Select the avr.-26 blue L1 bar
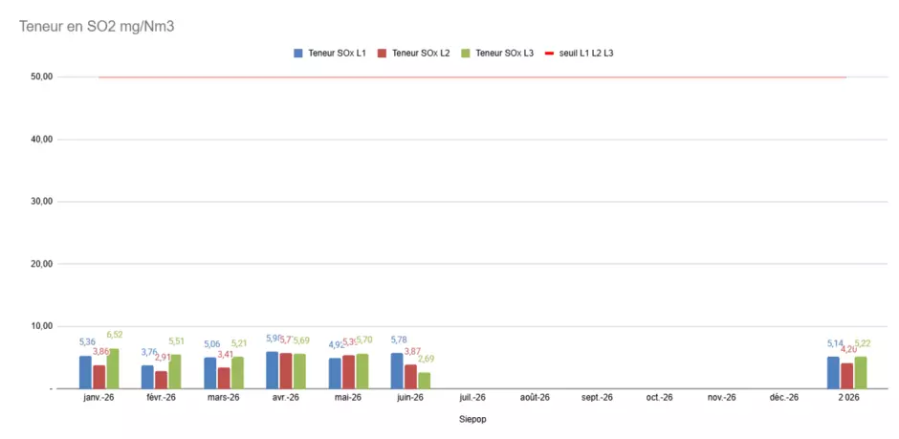This screenshot has width=899, height=439. tap(273, 370)
